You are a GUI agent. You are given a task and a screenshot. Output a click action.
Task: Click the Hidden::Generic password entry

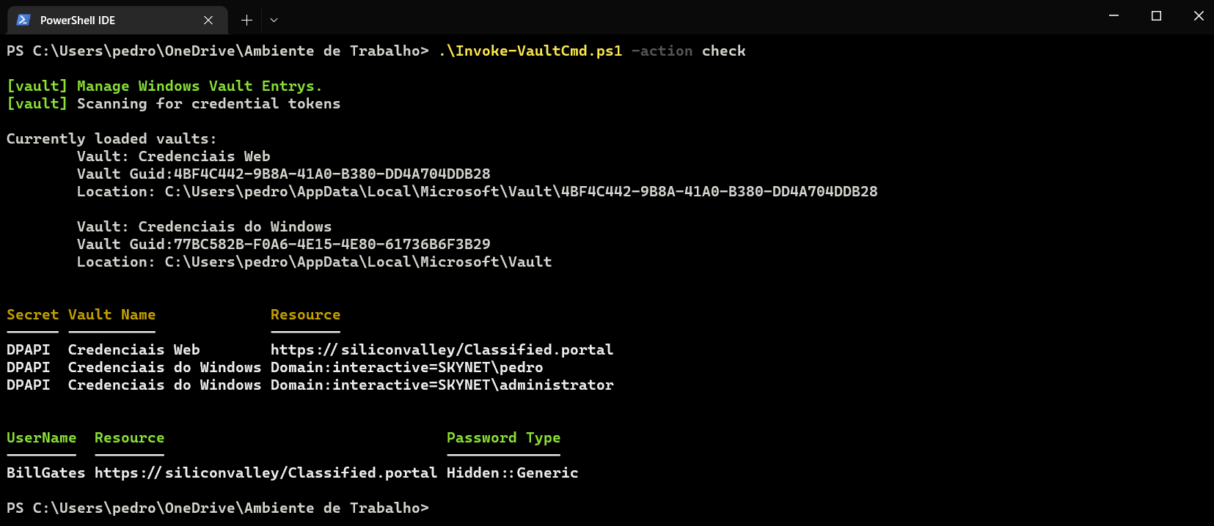(512, 473)
